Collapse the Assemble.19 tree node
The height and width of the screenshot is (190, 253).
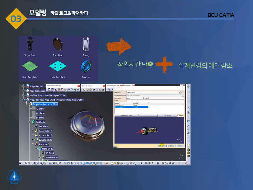tap(39, 157)
